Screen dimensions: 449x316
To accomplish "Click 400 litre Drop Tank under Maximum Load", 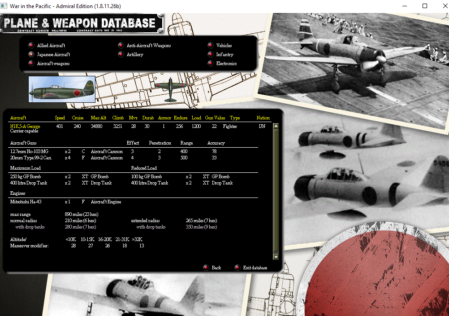I will [x=29, y=183].
